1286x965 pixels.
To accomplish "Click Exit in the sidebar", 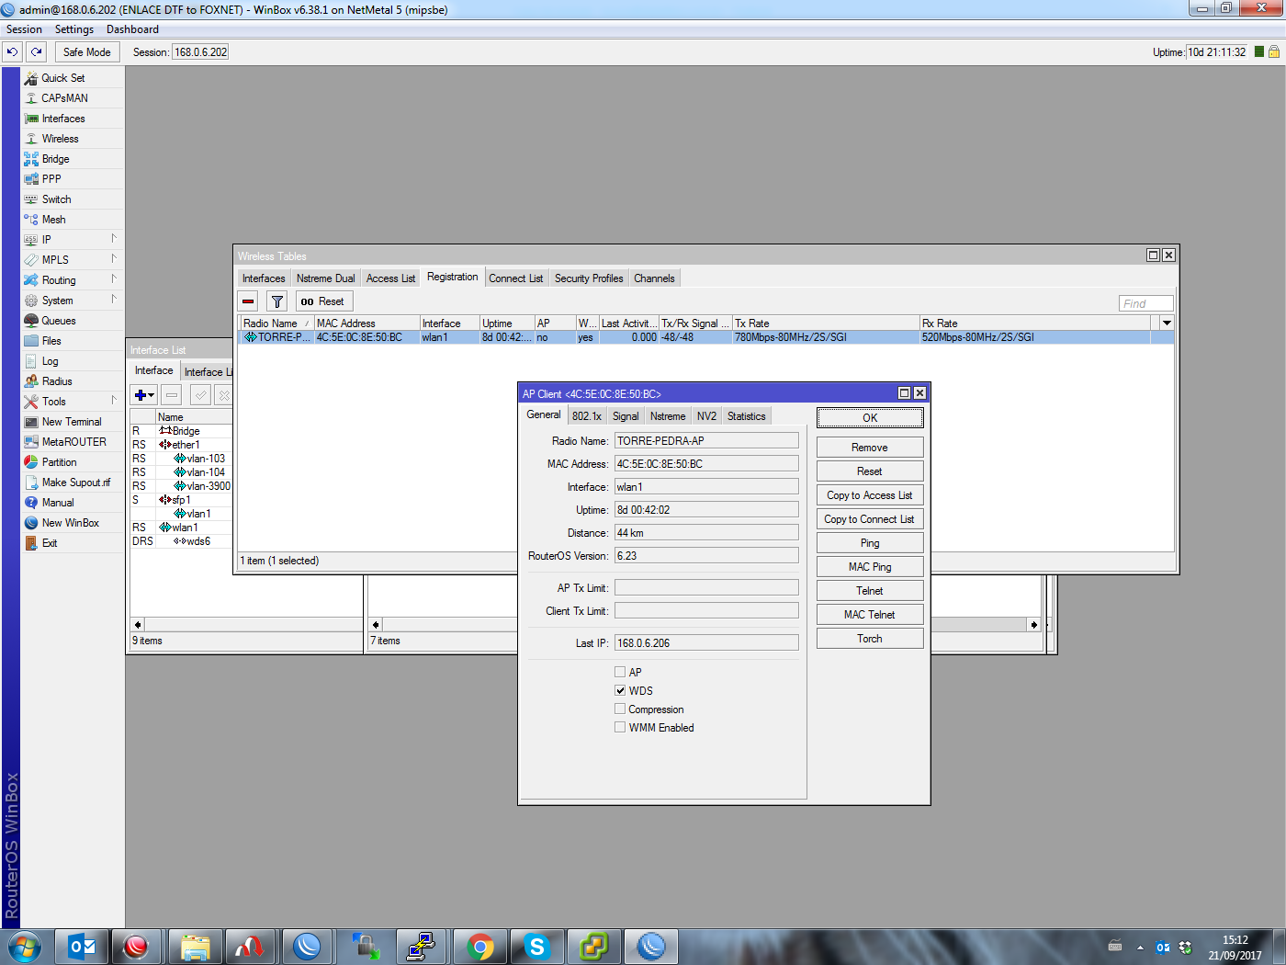I will click(x=50, y=543).
